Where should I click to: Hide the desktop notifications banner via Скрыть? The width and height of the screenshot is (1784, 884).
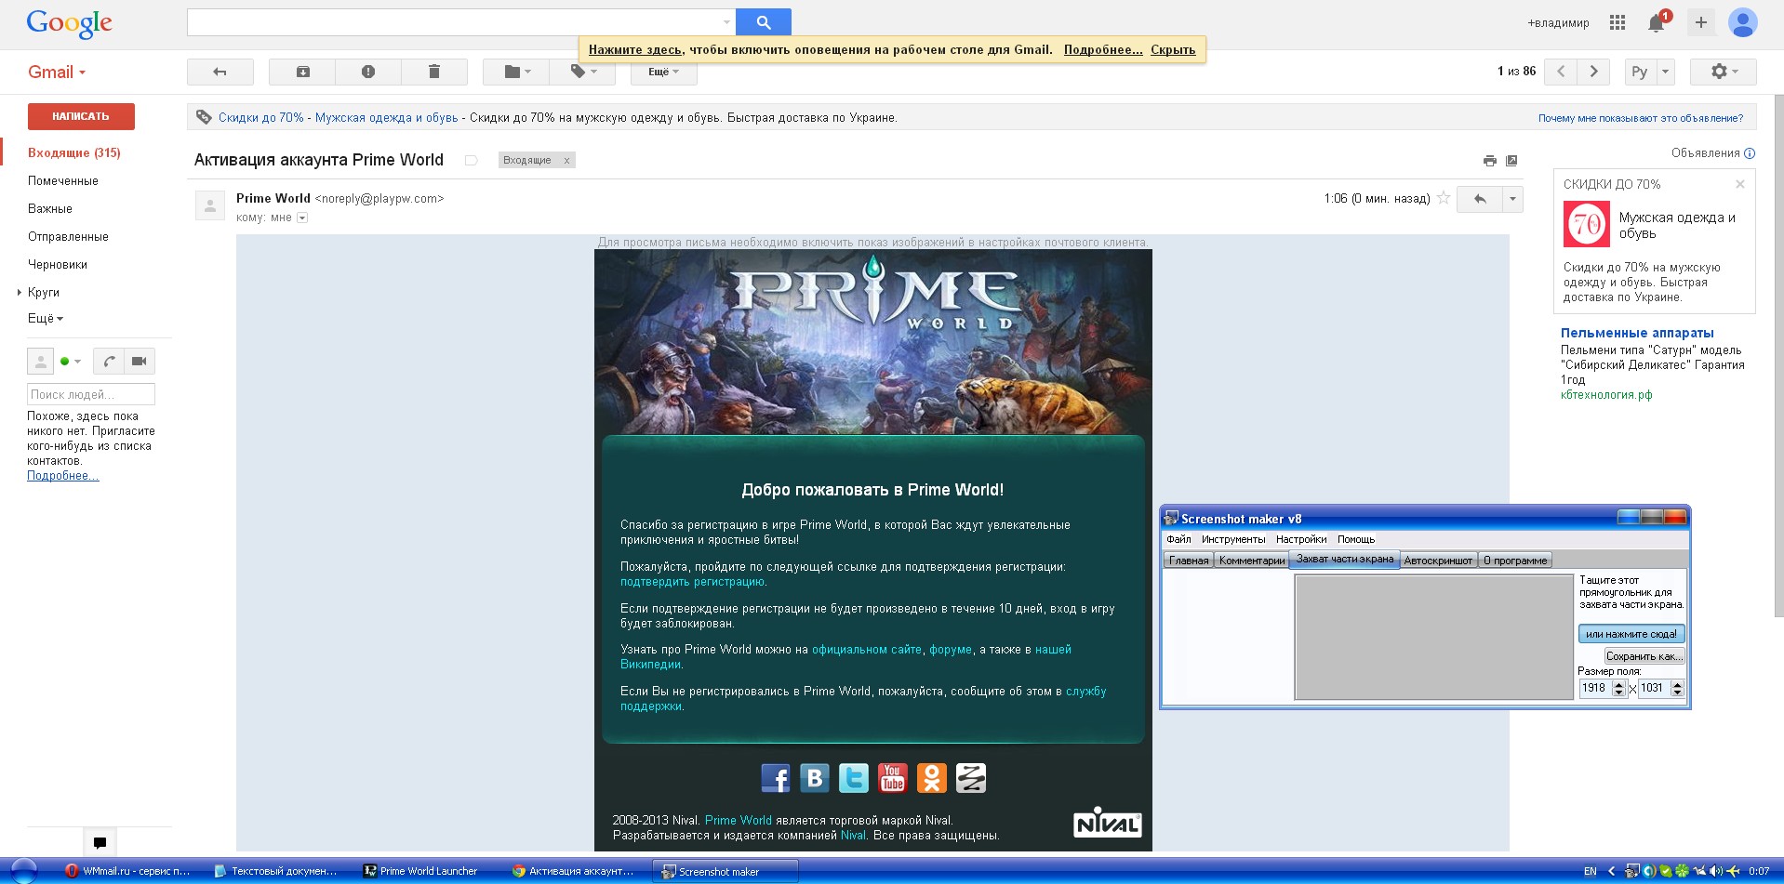(1173, 49)
